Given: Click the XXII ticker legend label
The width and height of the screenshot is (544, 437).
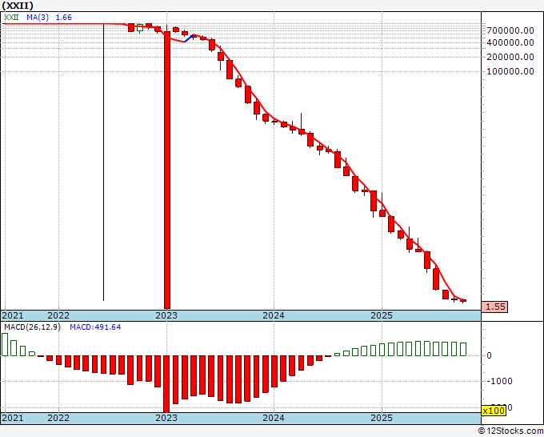Looking at the screenshot, I should click(x=11, y=17).
